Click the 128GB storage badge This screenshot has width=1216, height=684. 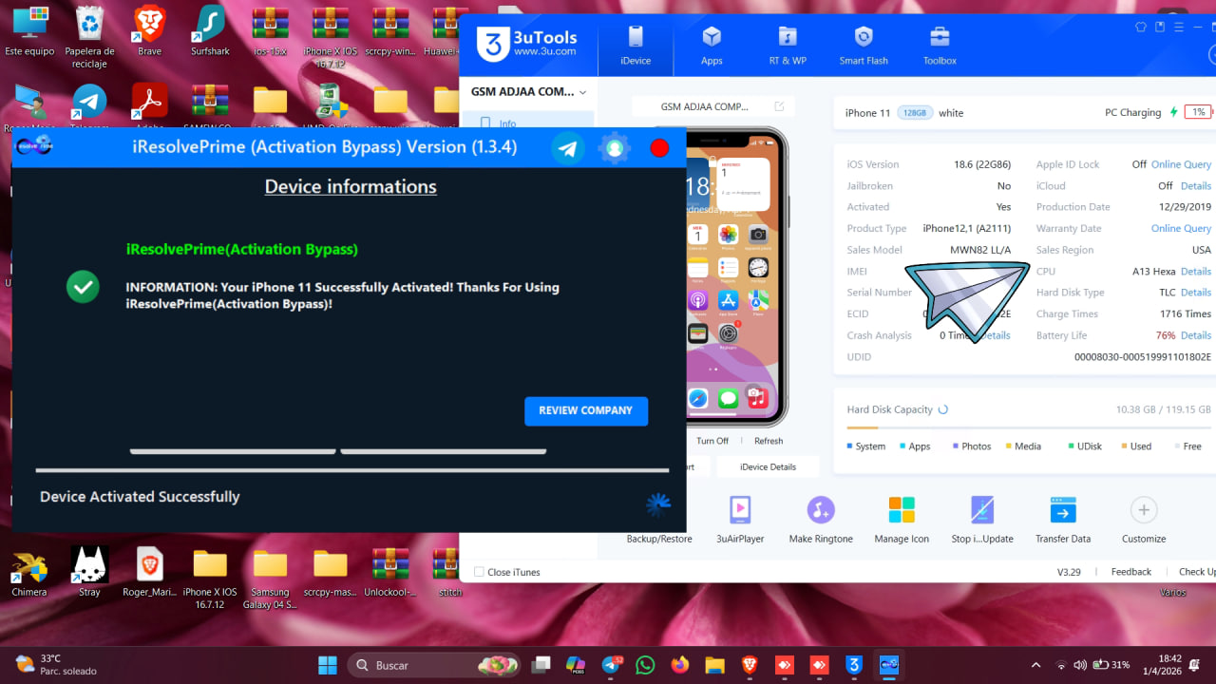click(x=914, y=112)
